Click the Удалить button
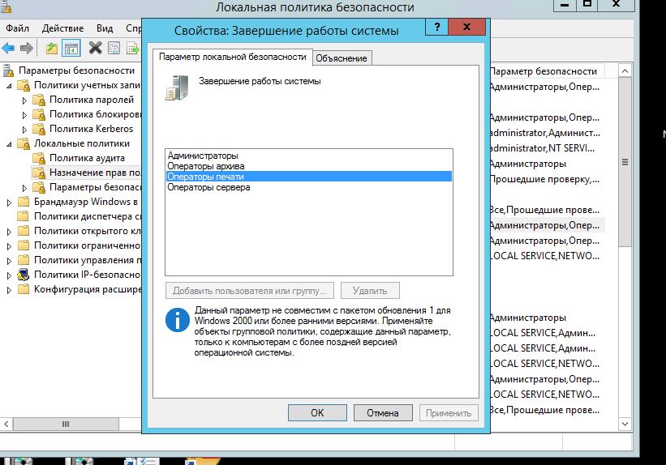This screenshot has width=666, height=465. [370, 291]
